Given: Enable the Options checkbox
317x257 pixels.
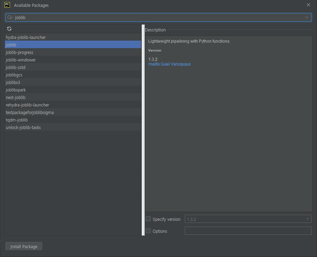Looking at the screenshot, I should 148,231.
